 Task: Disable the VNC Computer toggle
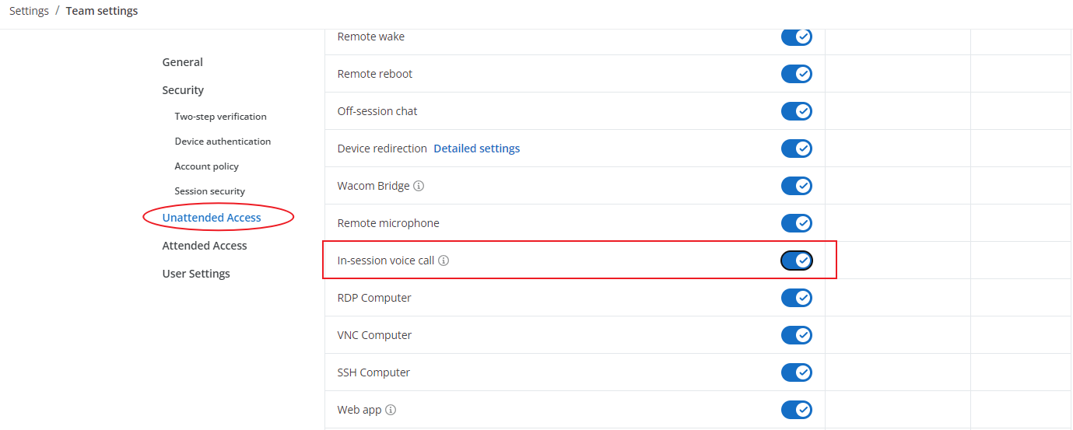click(796, 335)
